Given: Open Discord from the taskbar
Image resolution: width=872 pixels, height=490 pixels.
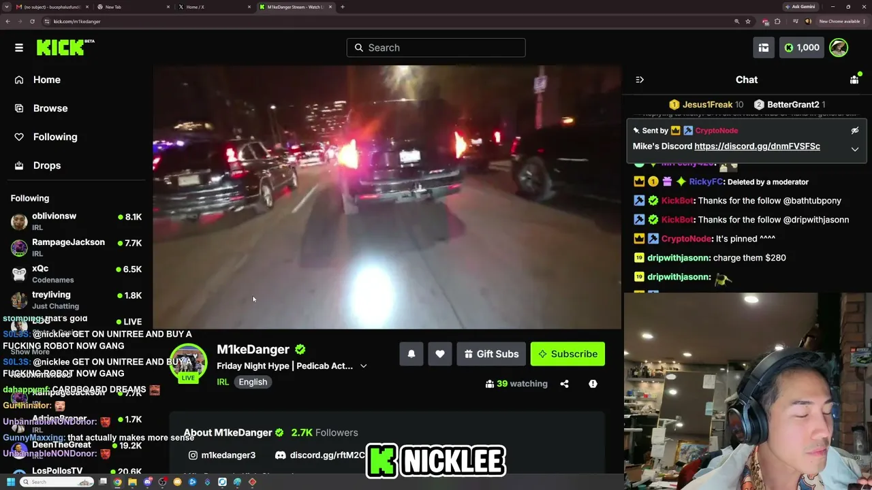Looking at the screenshot, I should (147, 482).
